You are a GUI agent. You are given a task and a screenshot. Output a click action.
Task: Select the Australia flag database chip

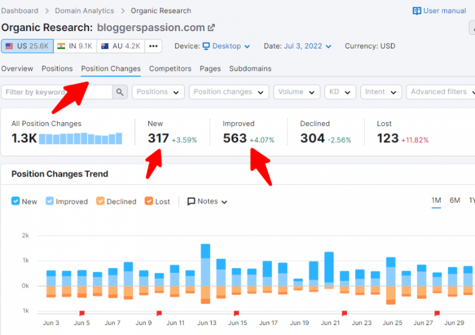[x=121, y=46]
